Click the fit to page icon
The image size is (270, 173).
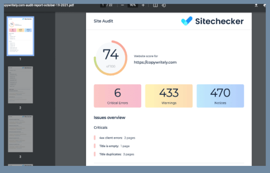pyautogui.click(x=155, y=5)
